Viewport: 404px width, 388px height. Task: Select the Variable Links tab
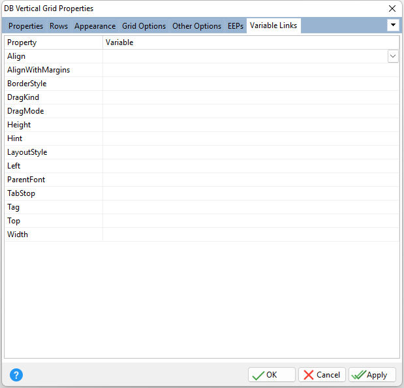tap(273, 25)
